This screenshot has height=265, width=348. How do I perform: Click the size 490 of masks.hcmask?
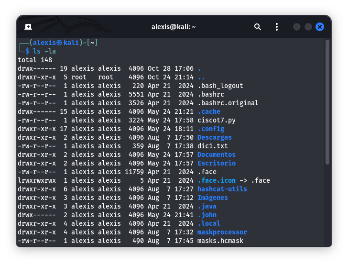138,241
